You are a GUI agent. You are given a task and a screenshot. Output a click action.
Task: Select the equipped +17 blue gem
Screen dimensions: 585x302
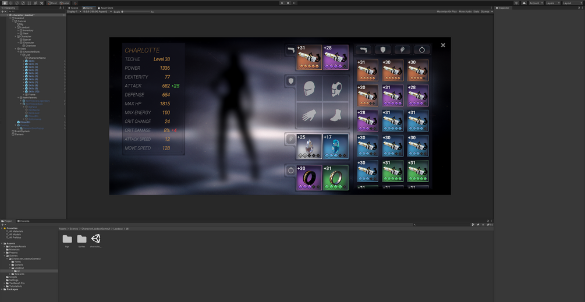point(336,147)
